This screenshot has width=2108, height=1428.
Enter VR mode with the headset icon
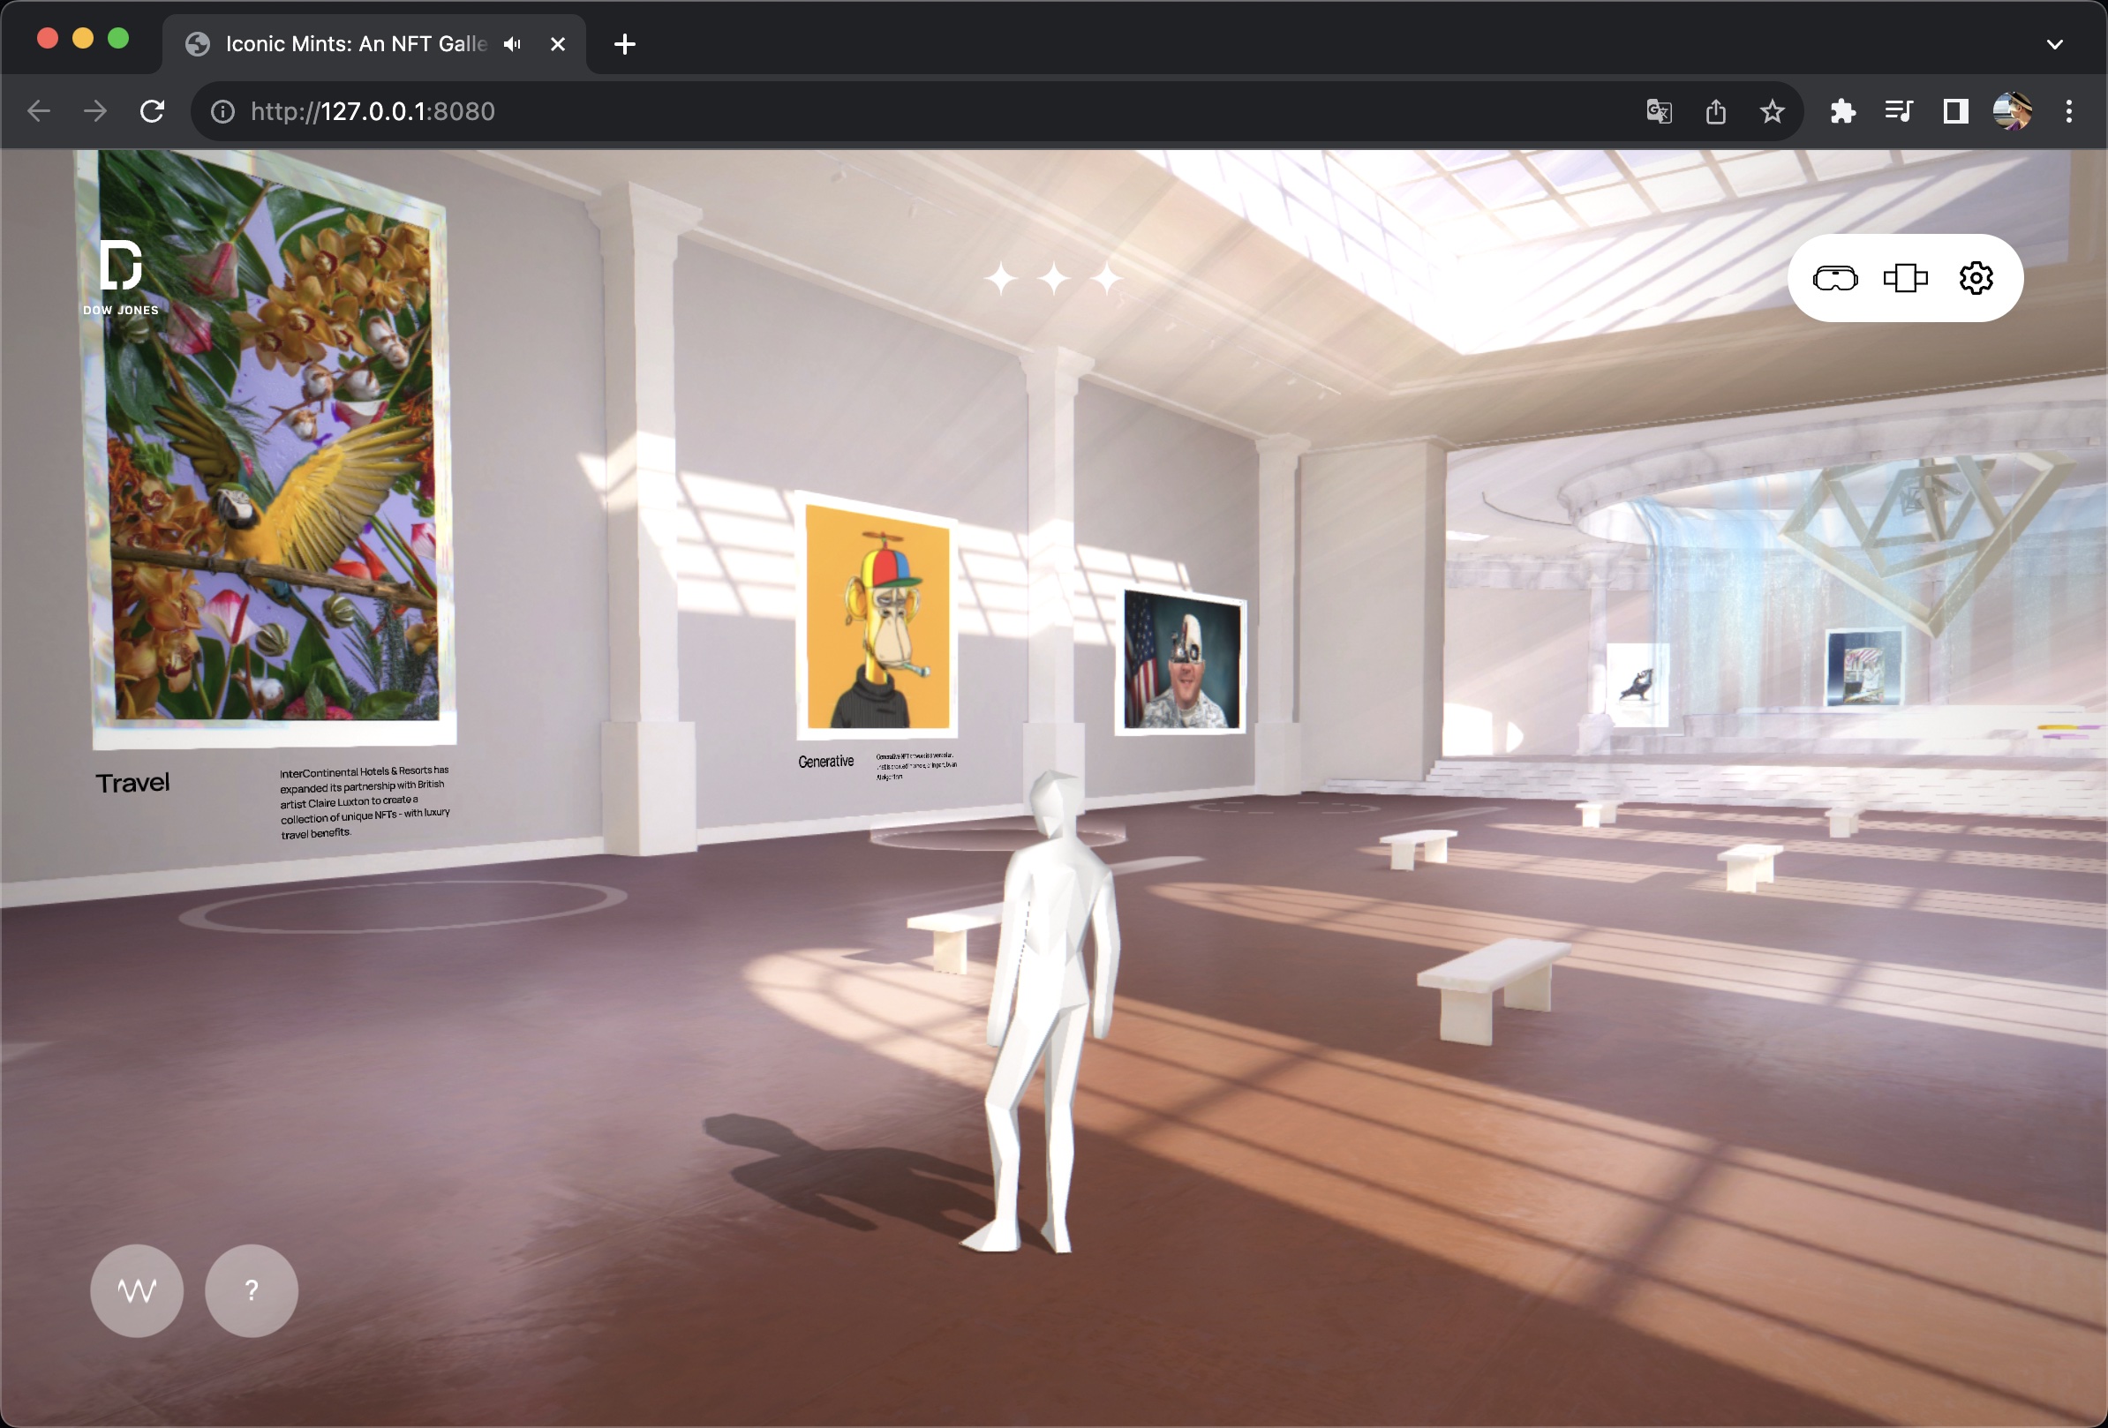pyautogui.click(x=1835, y=278)
